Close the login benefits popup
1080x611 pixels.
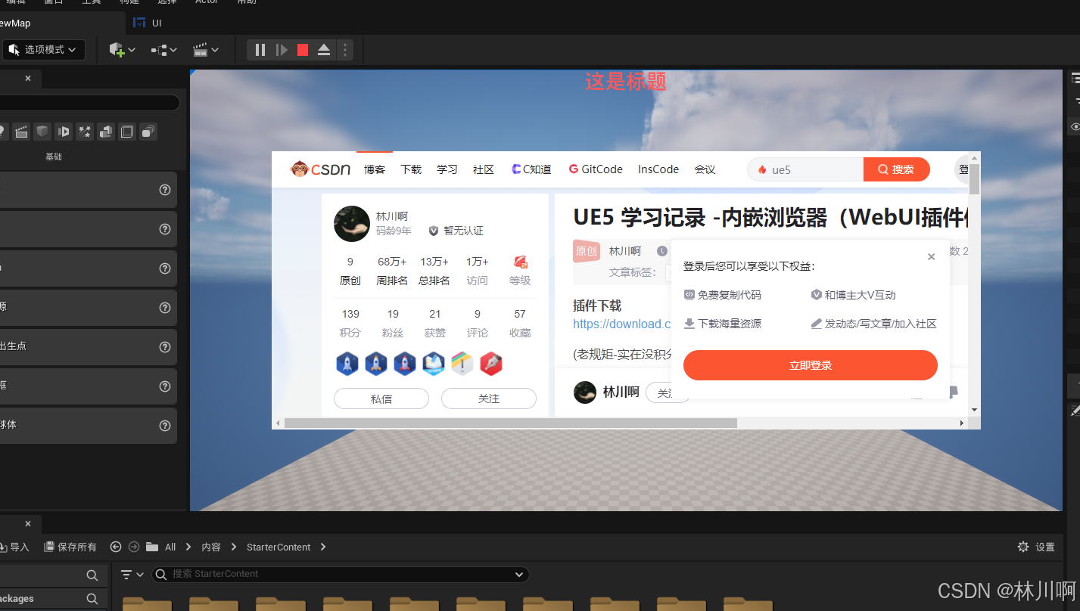[932, 257]
